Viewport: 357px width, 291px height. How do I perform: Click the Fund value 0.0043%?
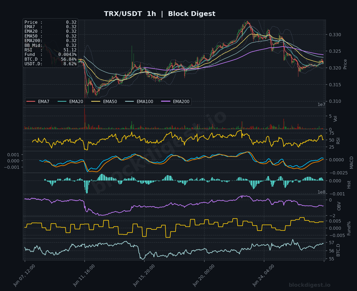point(67,55)
